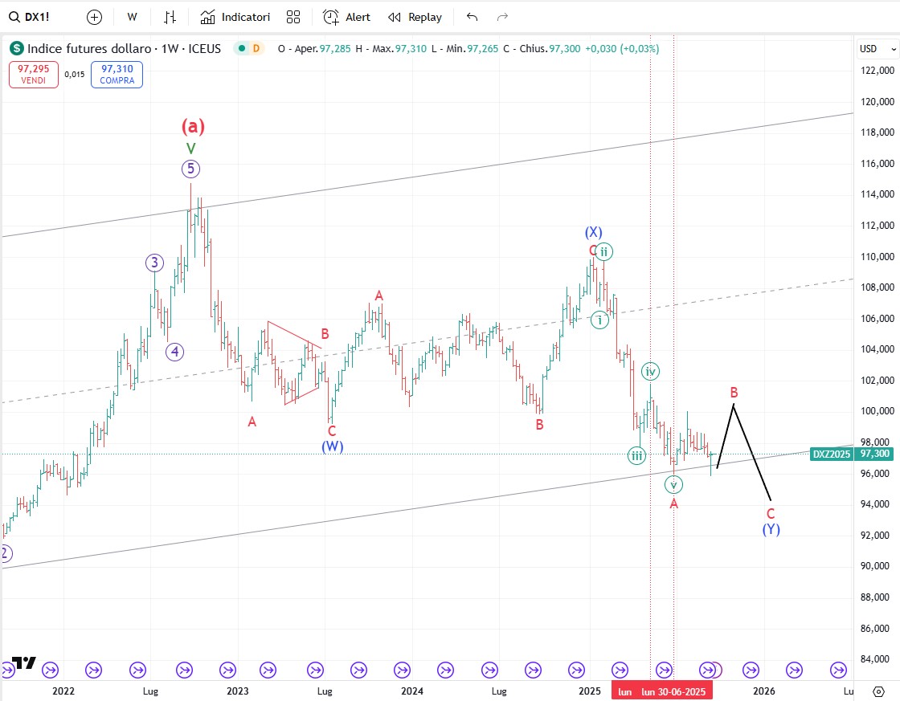Click the event marker just left of 2022

click(50, 670)
